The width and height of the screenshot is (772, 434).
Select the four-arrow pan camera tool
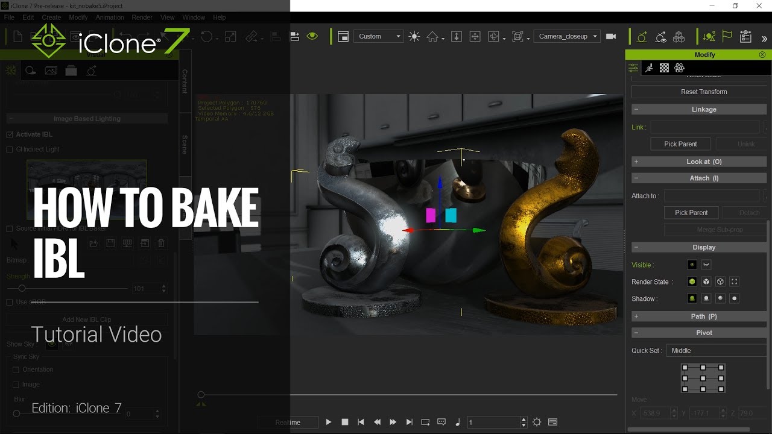(x=475, y=37)
